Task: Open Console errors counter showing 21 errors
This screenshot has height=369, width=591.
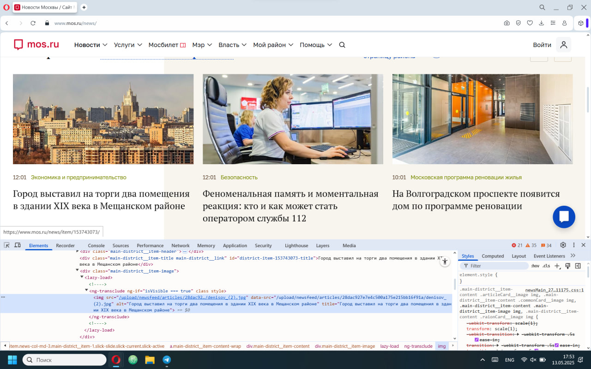Action: tap(516, 245)
